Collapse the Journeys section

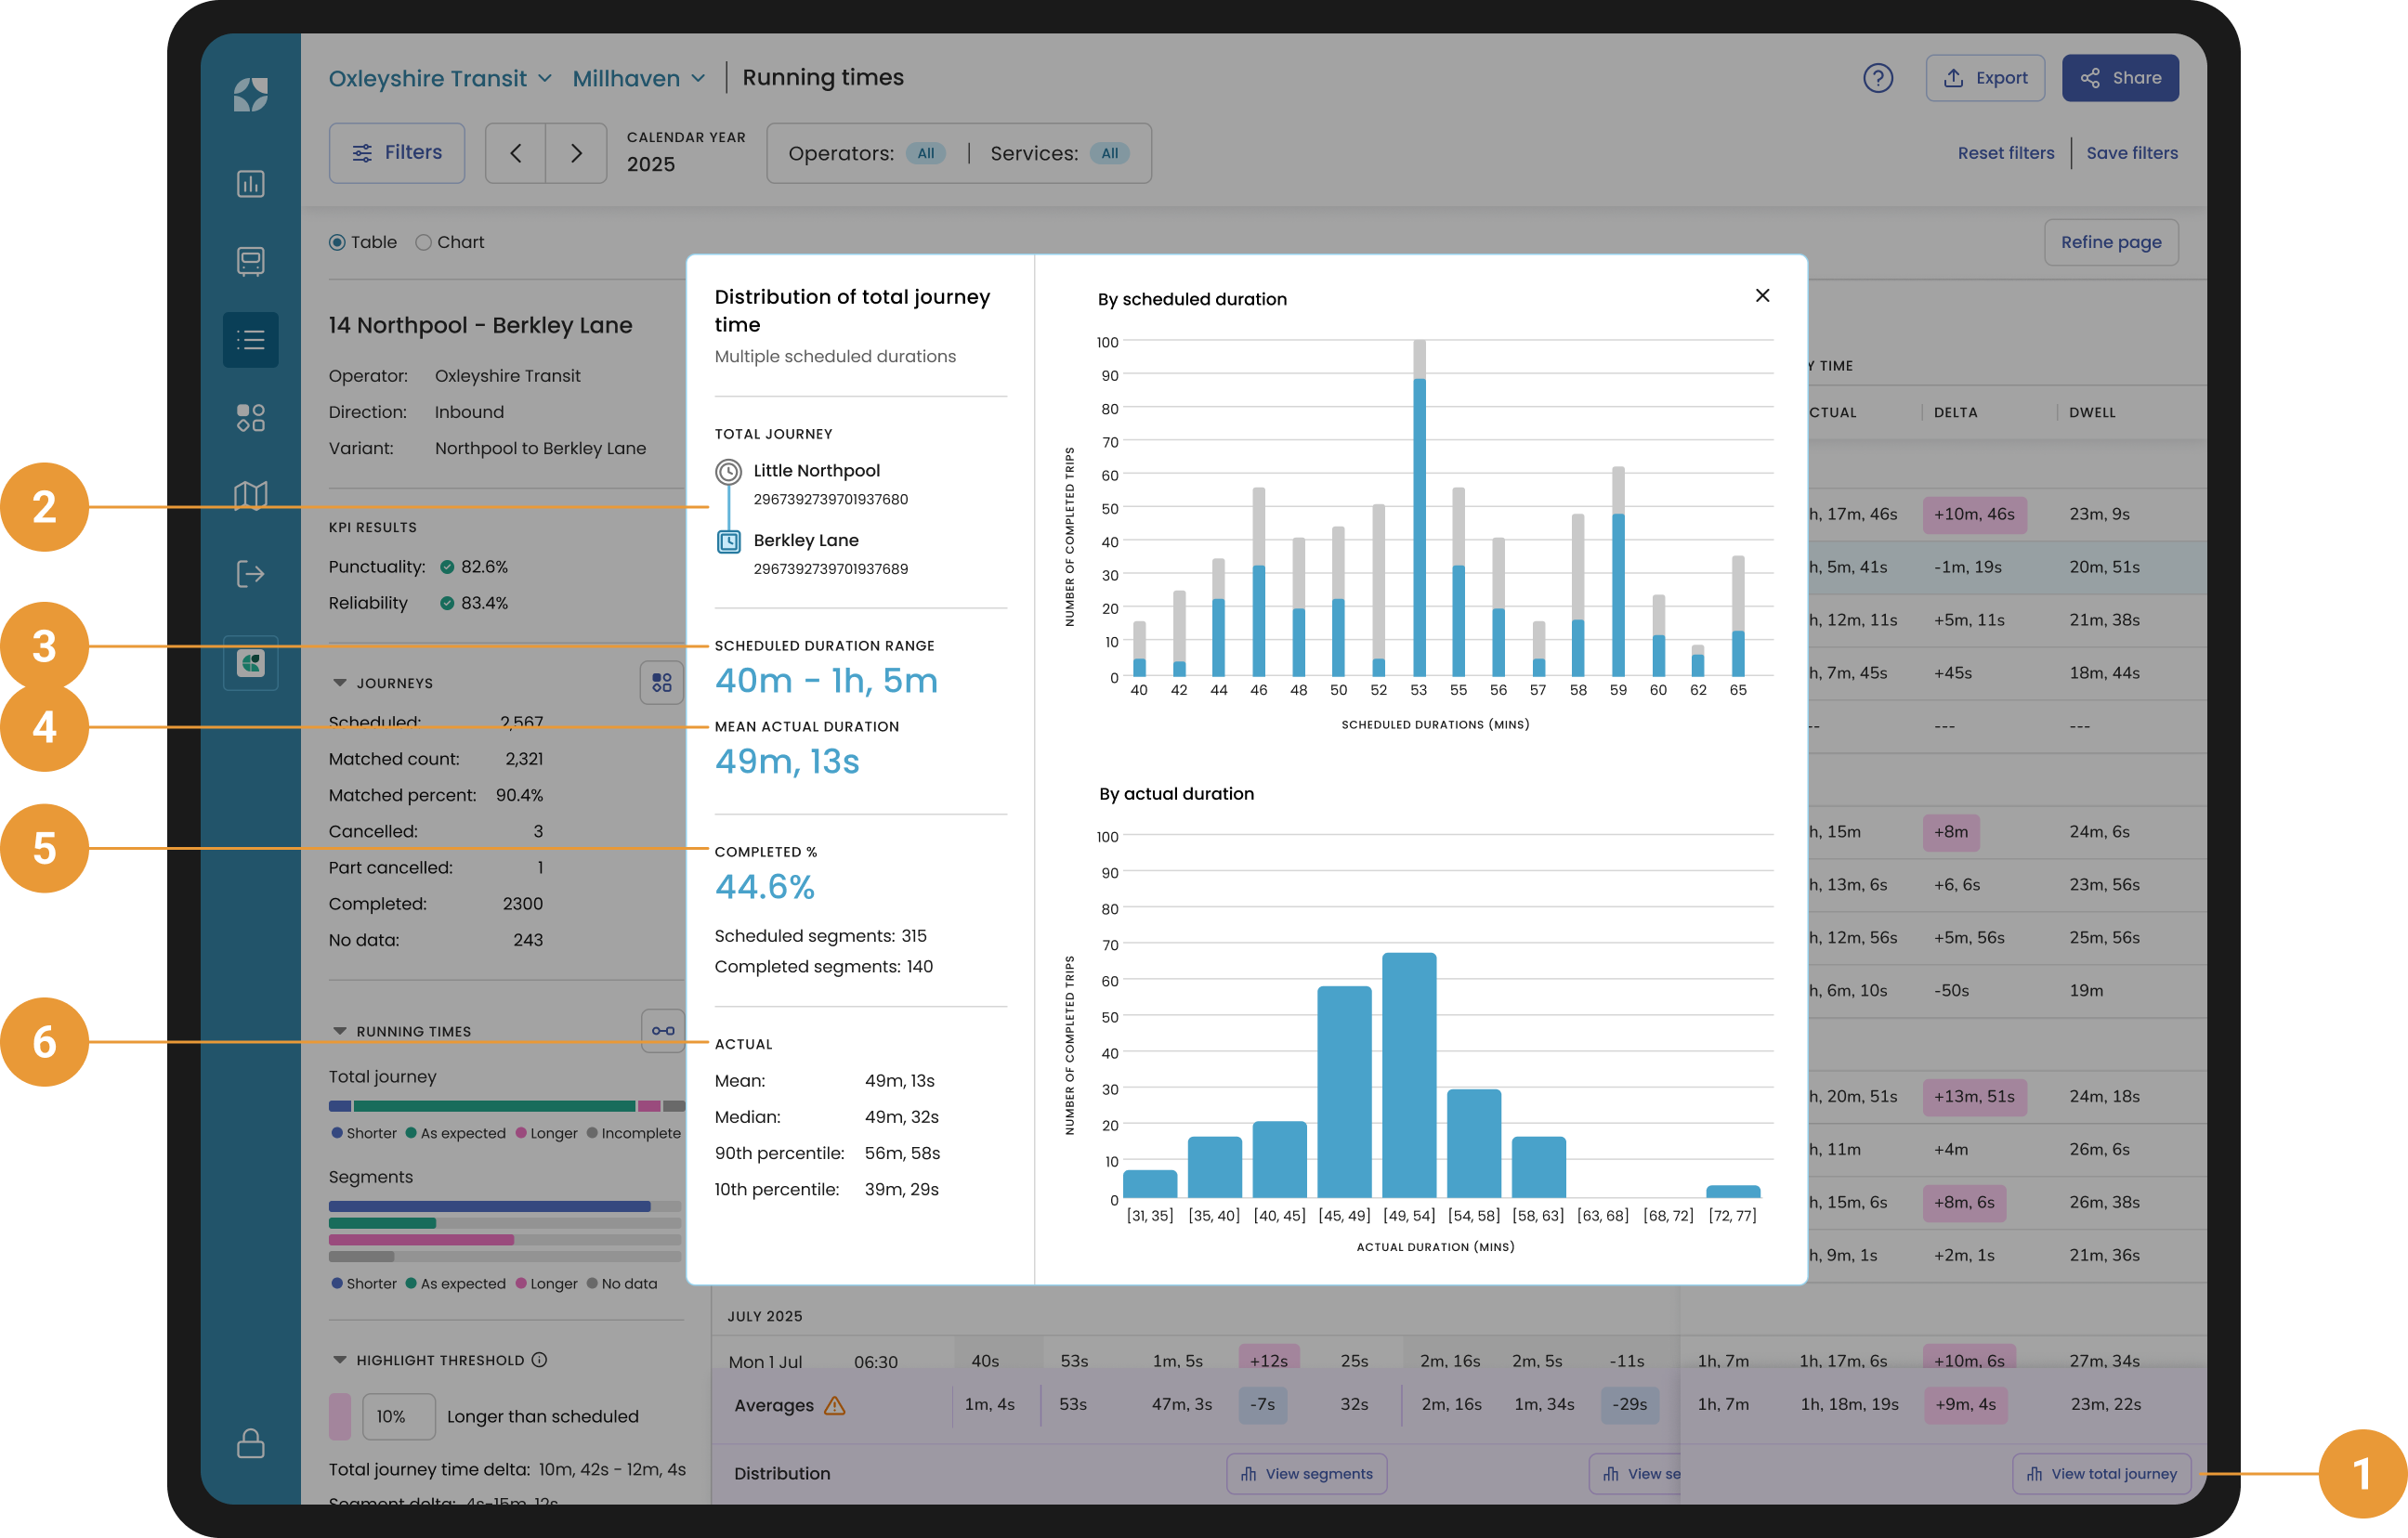click(340, 683)
